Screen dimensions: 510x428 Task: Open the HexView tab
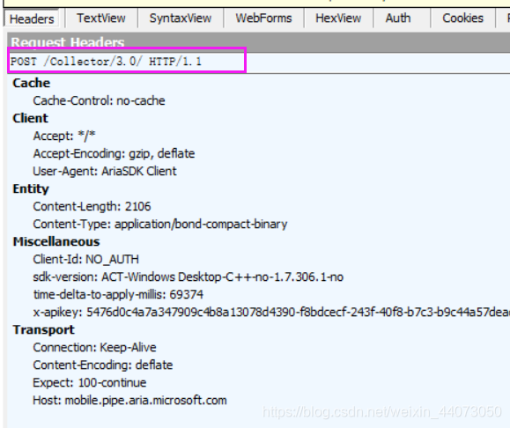pyautogui.click(x=338, y=18)
